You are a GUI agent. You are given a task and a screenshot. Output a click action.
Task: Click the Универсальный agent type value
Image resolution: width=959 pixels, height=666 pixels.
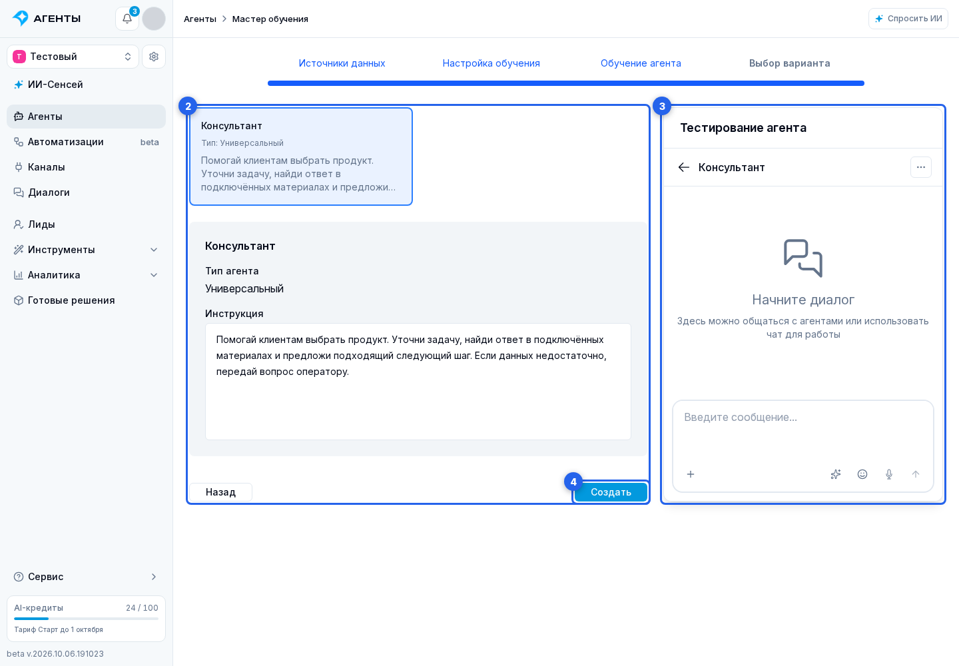(x=244, y=288)
